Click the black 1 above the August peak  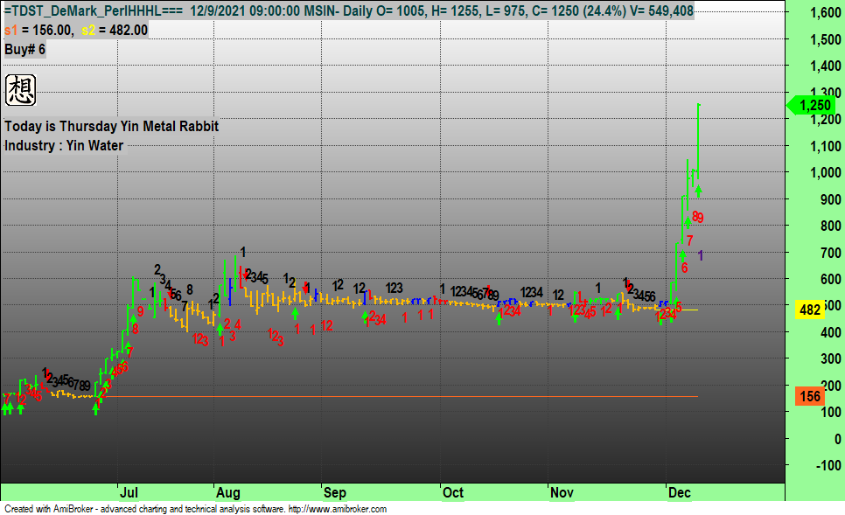click(x=243, y=252)
